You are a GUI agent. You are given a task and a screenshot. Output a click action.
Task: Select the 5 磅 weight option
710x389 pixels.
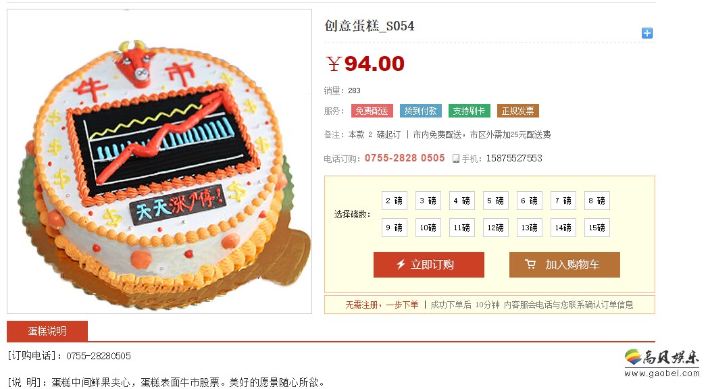(495, 201)
